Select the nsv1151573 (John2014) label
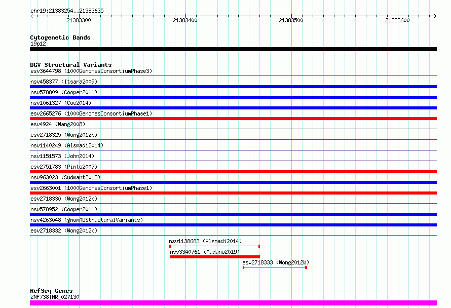The height and width of the screenshot is (308, 451). click(x=62, y=156)
